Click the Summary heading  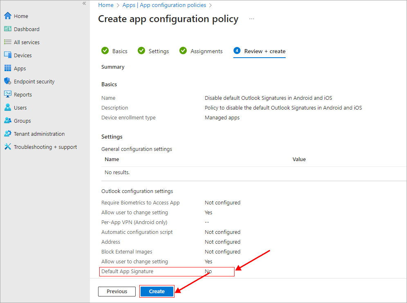point(113,67)
